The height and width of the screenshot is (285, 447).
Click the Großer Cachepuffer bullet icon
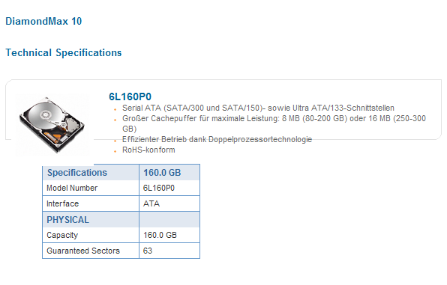(x=115, y=120)
